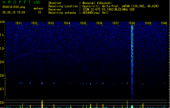
Task: Click the 1531 time axis label
Action: click(18, 23)
